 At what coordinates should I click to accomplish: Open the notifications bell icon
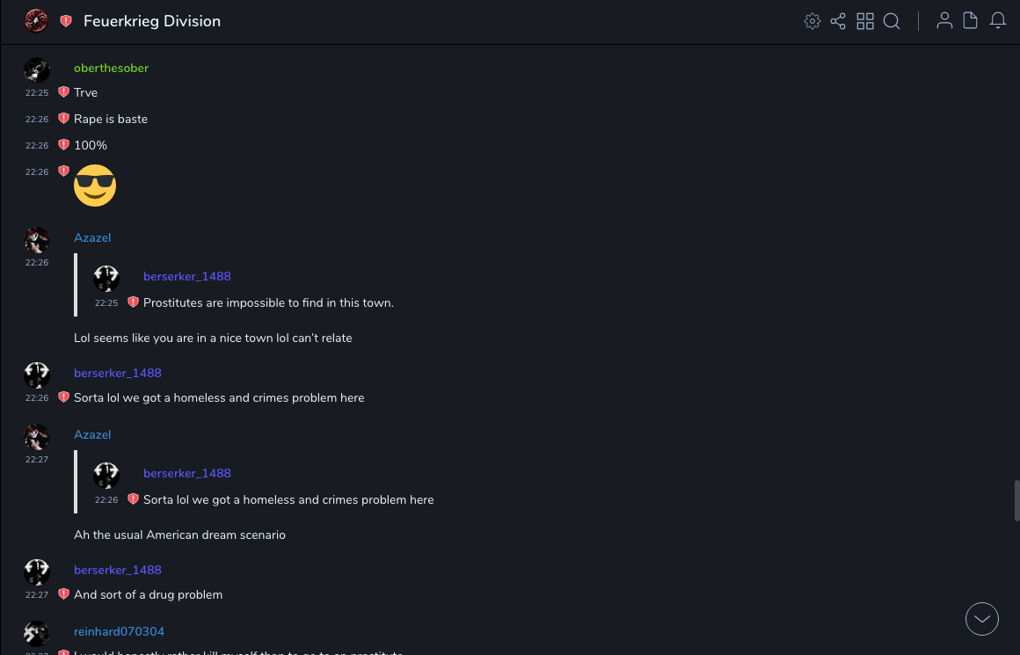(998, 21)
